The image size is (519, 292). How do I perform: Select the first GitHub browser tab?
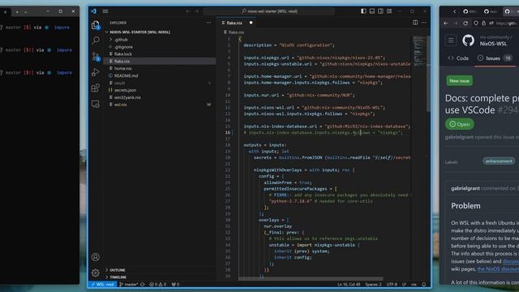tap(470, 11)
